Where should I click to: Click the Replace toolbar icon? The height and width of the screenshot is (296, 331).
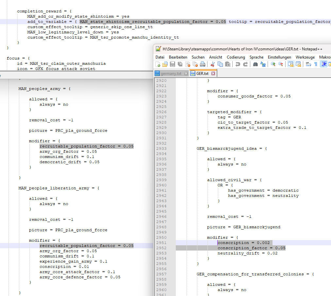tap(263, 64)
